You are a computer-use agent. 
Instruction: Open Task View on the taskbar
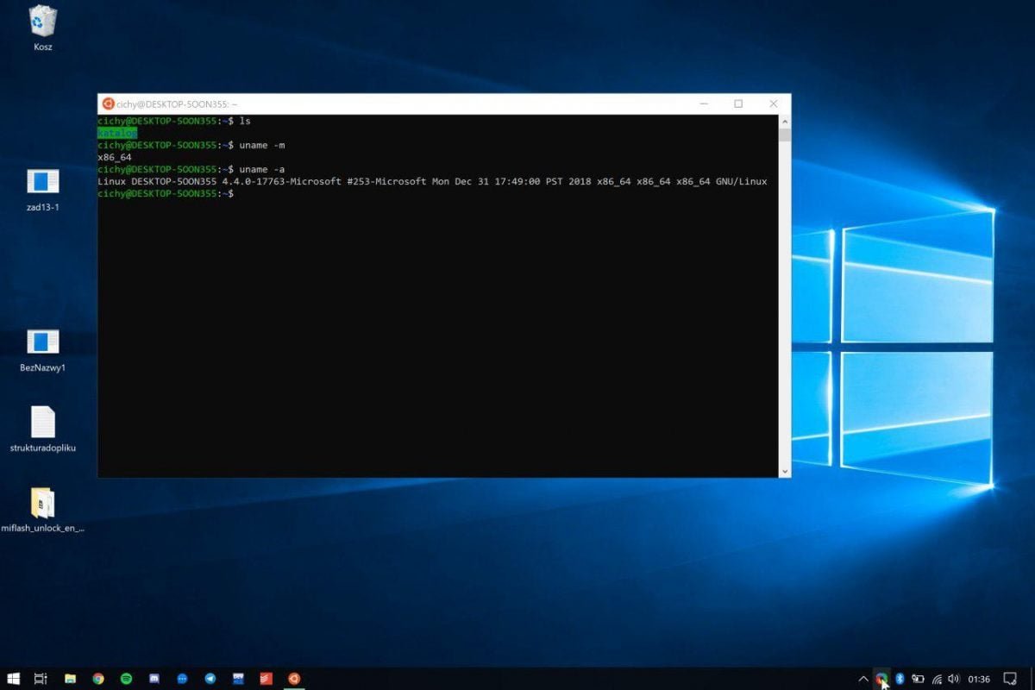[41, 679]
